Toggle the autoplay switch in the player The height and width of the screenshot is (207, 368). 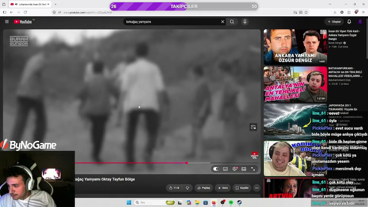216,169
